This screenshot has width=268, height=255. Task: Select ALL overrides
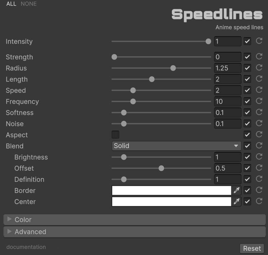point(11,4)
